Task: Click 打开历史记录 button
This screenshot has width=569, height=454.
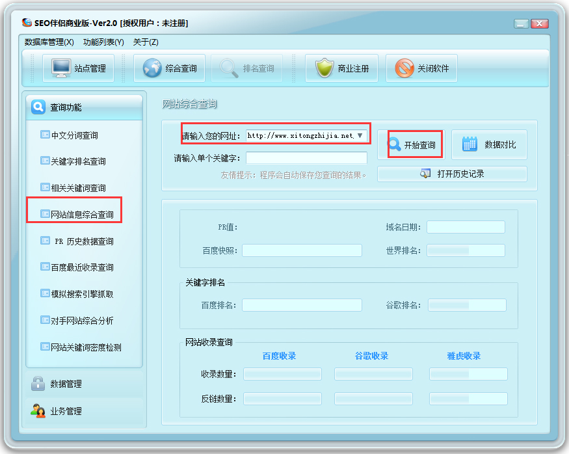Action: (x=452, y=174)
